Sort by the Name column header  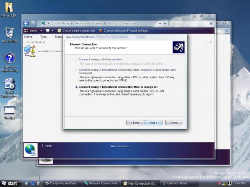point(28,37)
